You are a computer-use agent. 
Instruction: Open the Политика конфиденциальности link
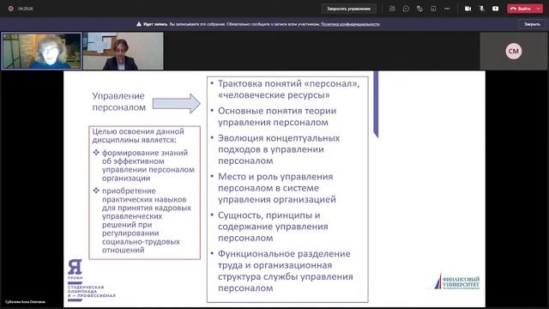click(x=350, y=24)
